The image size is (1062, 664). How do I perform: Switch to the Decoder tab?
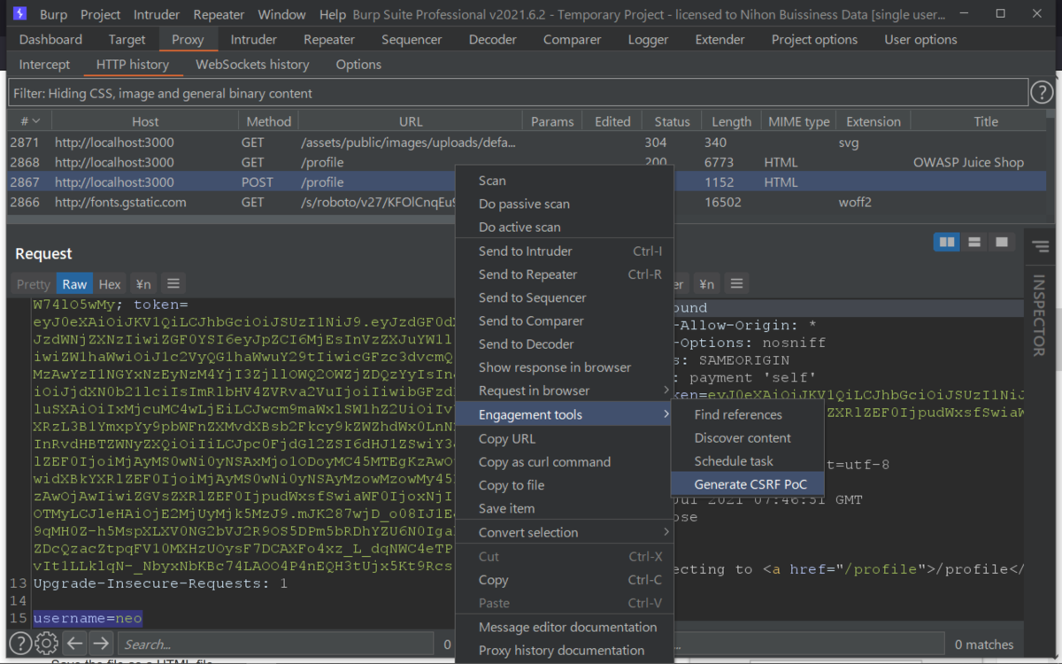click(x=493, y=40)
